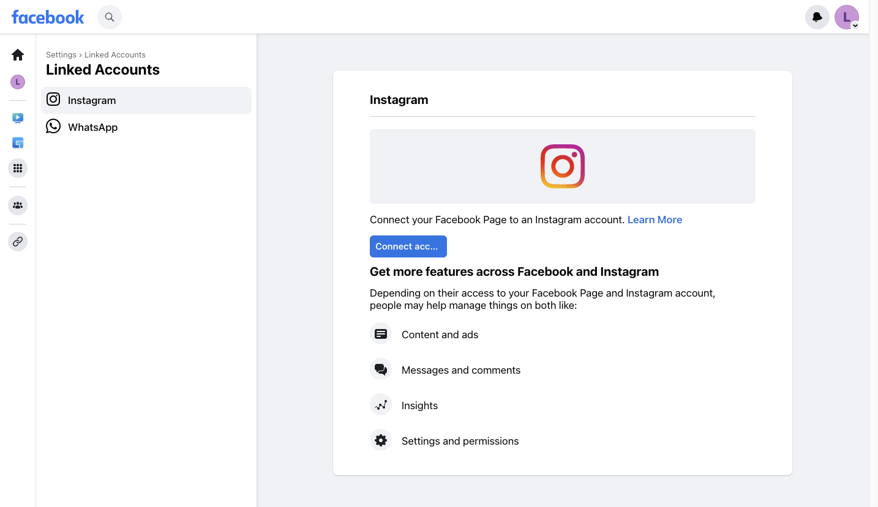Screen dimensions: 878x507
Task: Open the search magnifier icon
Action: [x=110, y=17]
